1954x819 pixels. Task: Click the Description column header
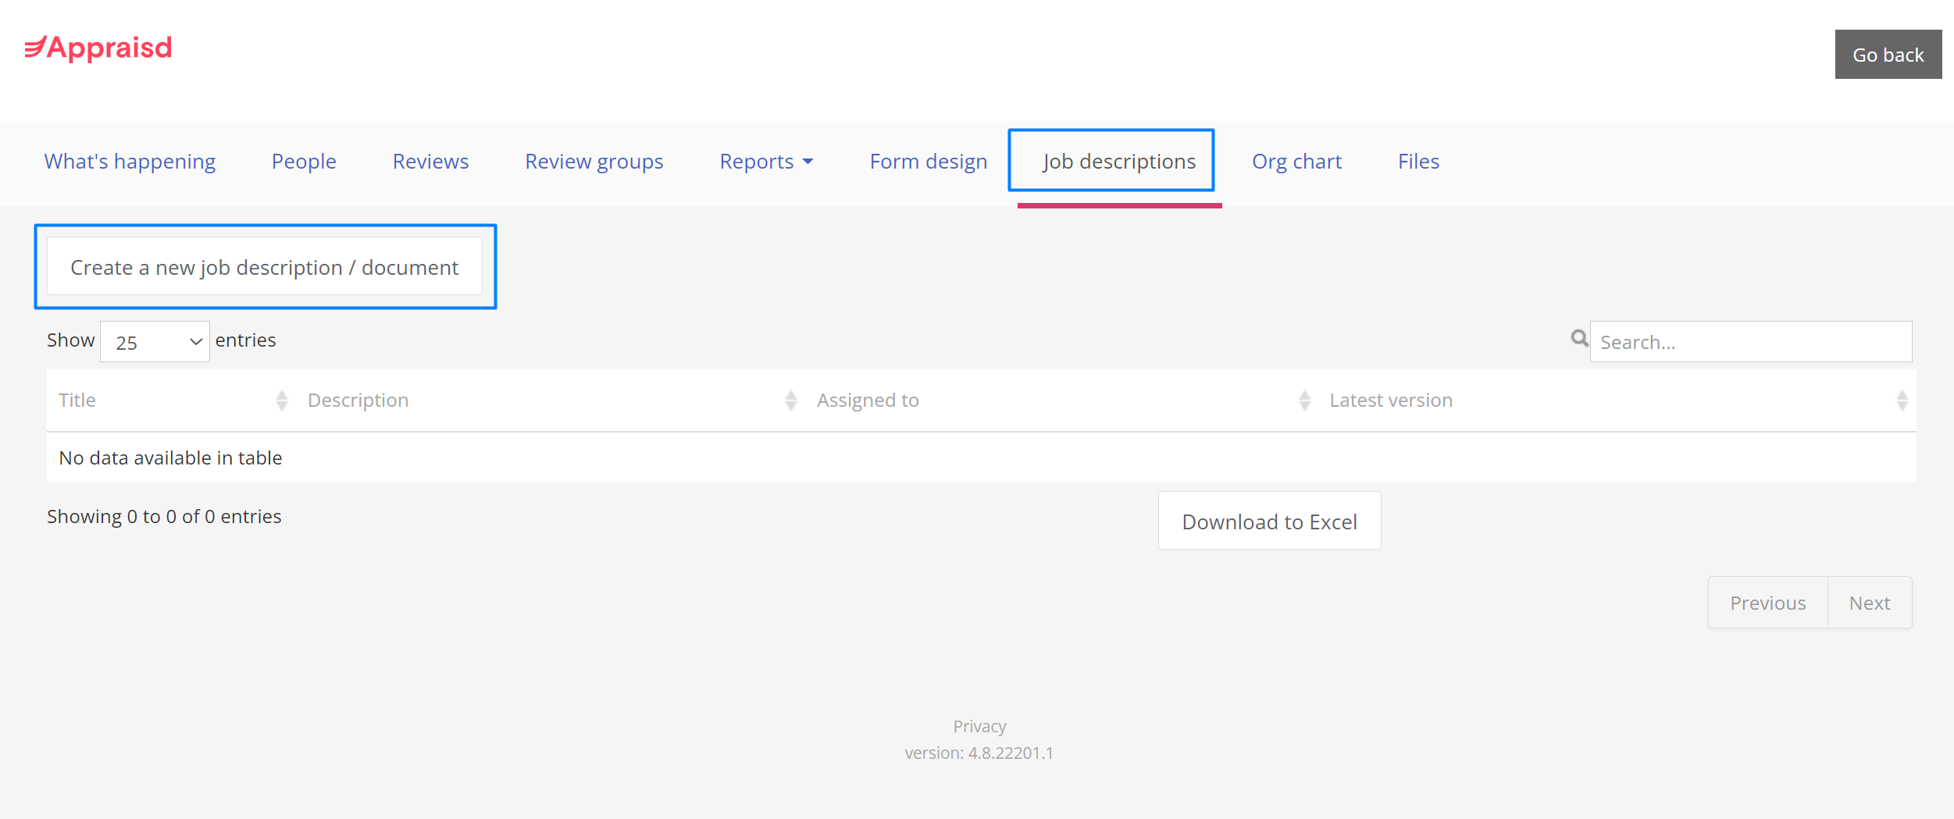pyautogui.click(x=551, y=401)
